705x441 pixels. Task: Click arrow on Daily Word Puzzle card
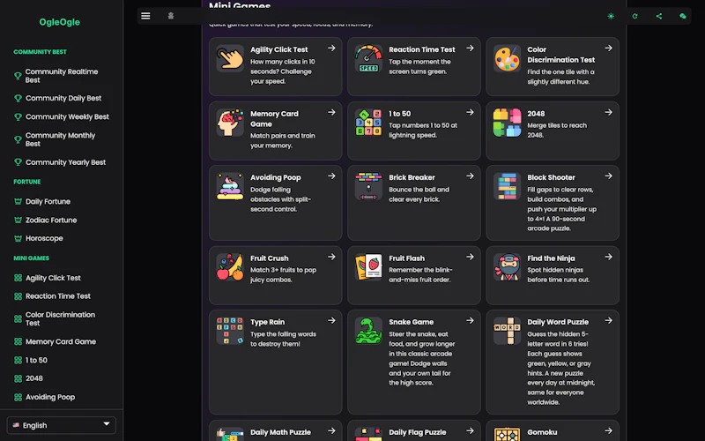[x=608, y=320]
